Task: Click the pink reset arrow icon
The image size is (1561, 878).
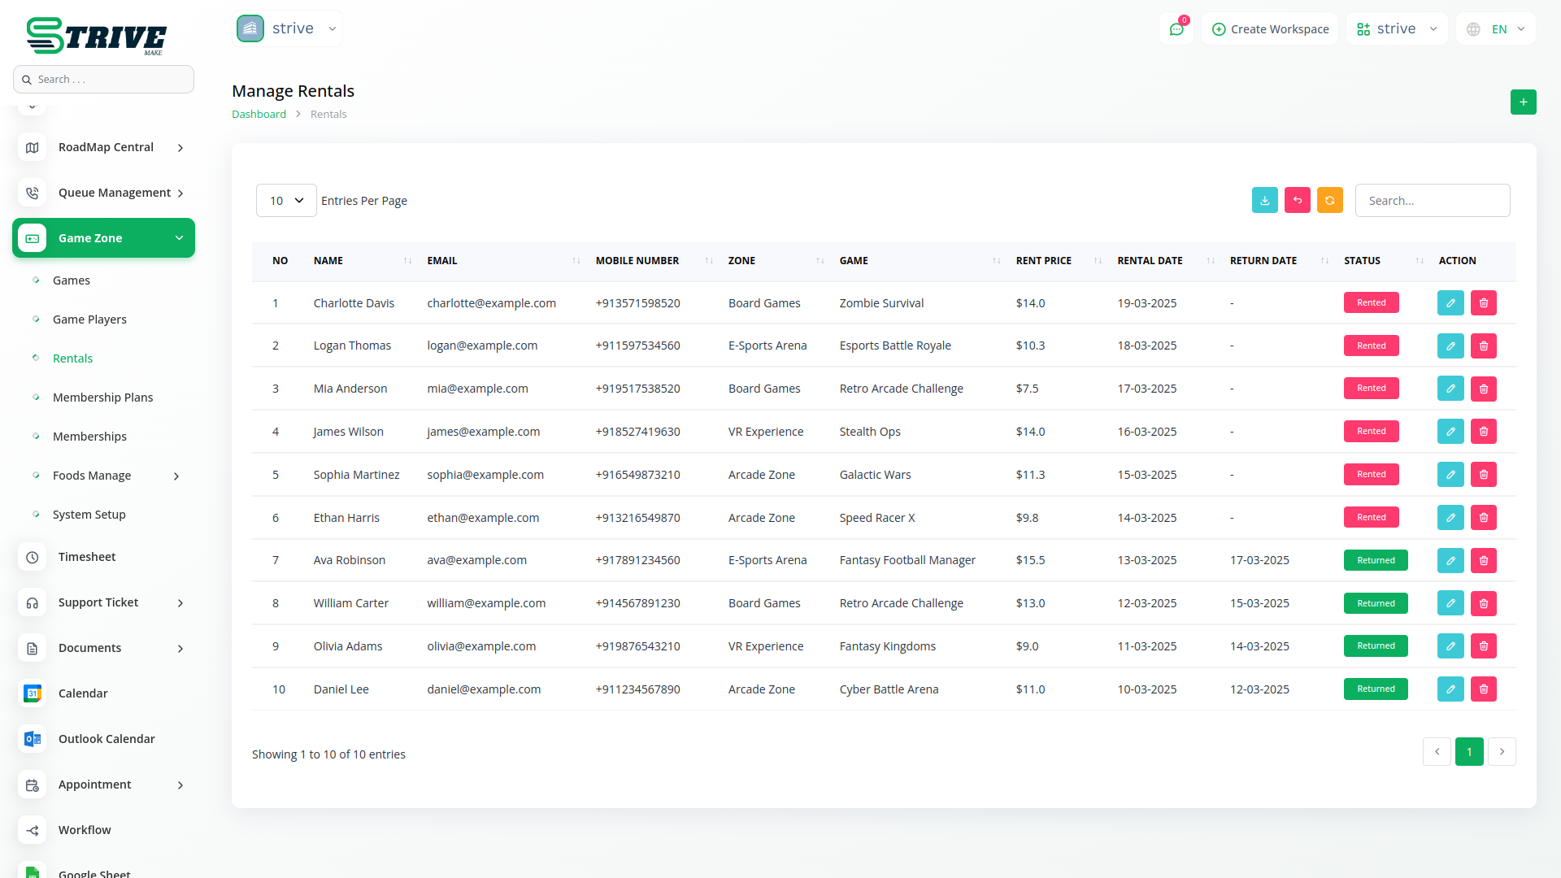Action: [x=1297, y=200]
